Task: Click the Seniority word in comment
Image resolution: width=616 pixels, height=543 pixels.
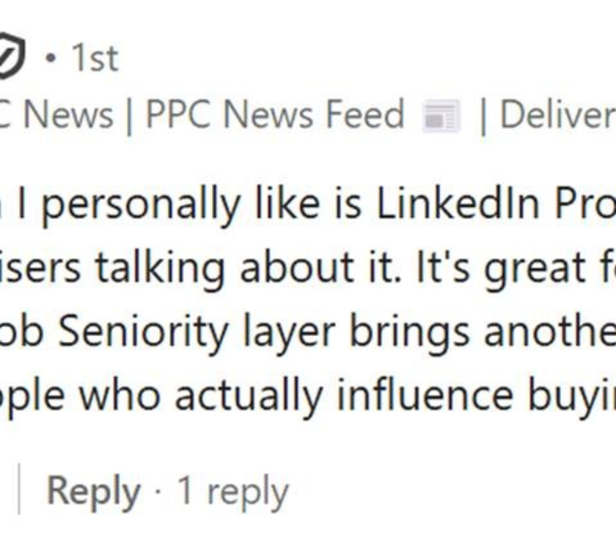Action: pyautogui.click(x=144, y=331)
